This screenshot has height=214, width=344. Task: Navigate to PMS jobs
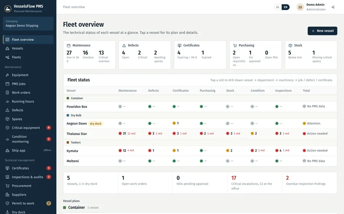28,84
